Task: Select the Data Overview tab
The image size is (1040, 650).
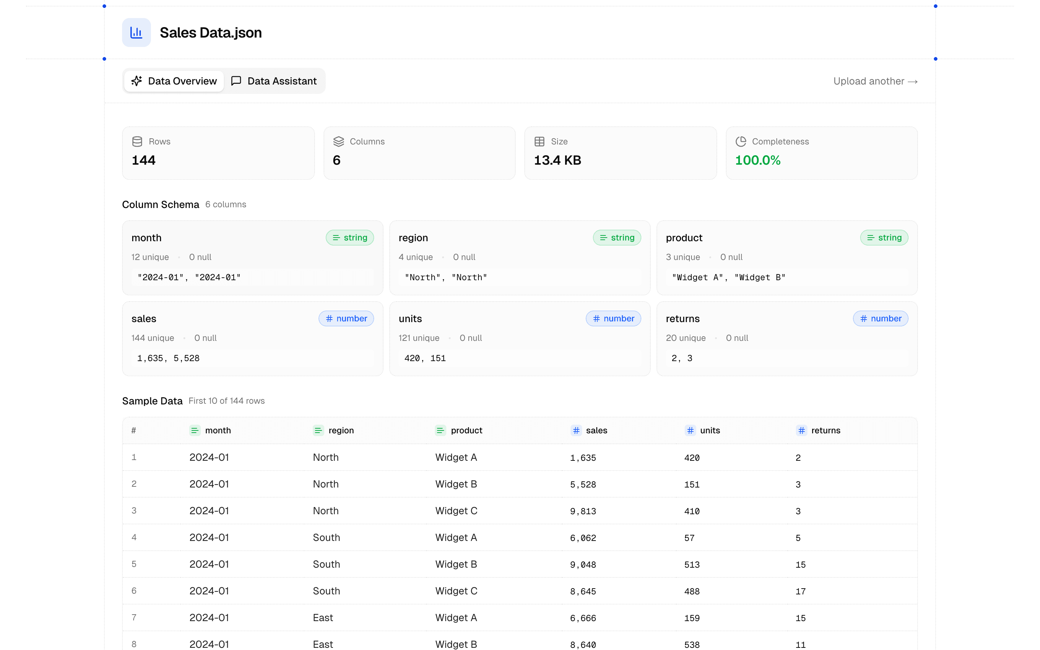Action: point(174,81)
